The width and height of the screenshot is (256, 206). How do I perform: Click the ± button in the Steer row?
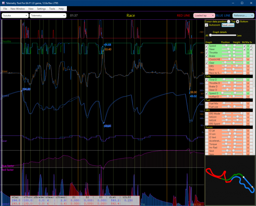coord(248,49)
